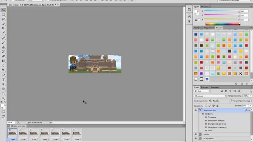
Task: Select the Rectangular Marquee tool
Action: point(3,15)
